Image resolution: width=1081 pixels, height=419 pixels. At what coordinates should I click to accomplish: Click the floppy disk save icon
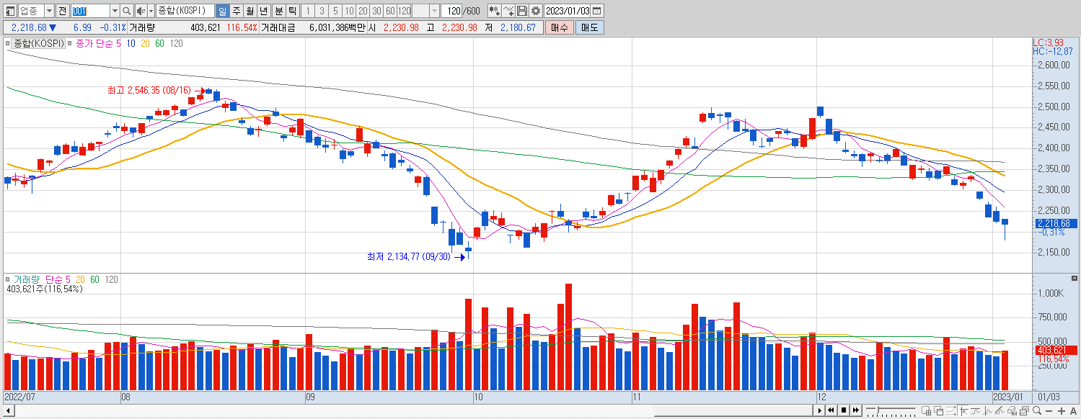pos(522,11)
